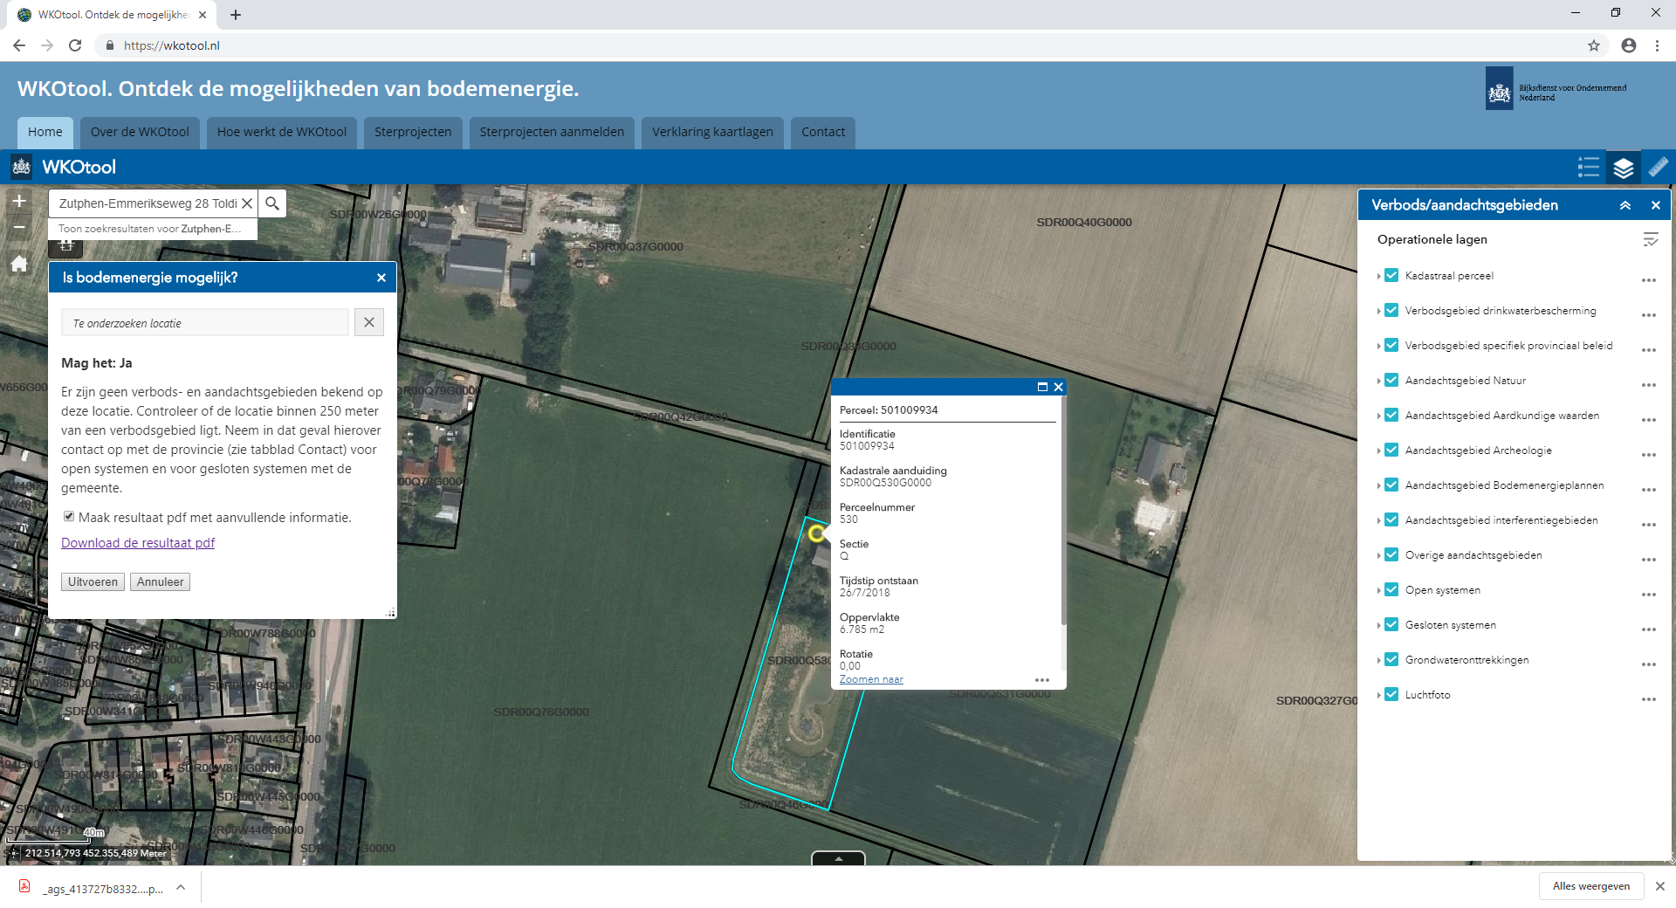Open options menu for Luchtfoto layer
This screenshot has height=908, width=1676.
1648,699
